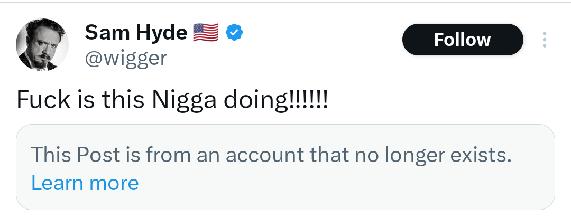The height and width of the screenshot is (218, 571).
Task: Click the American flag emoji
Action: point(206,33)
